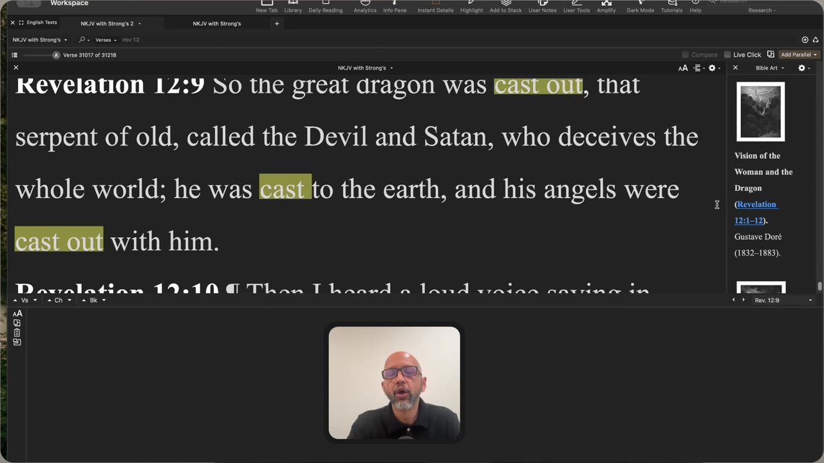Open tab menu arrow on NKJV with Strong's 2
824x463 pixels.
[139, 24]
